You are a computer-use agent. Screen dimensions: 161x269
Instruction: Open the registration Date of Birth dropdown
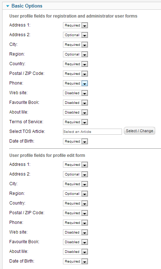(x=75, y=141)
